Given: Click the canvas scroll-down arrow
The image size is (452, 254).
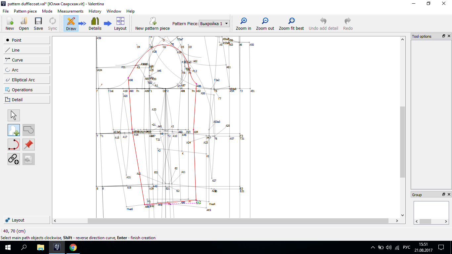Looking at the screenshot, I should [x=402, y=215].
